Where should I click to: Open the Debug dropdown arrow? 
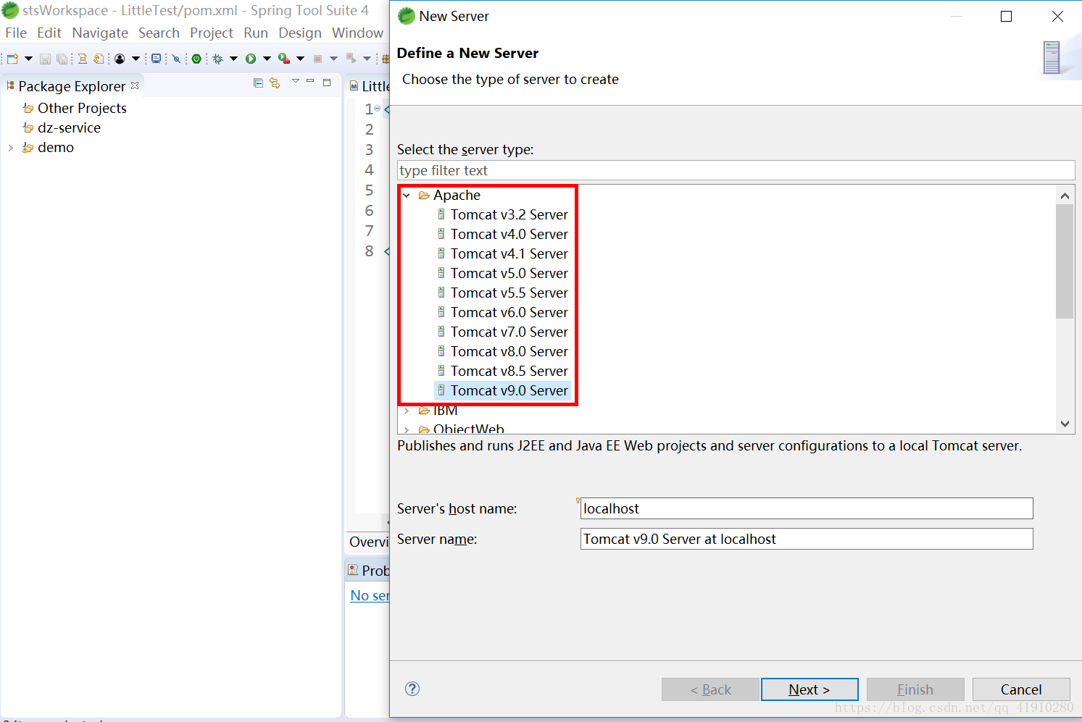(233, 59)
